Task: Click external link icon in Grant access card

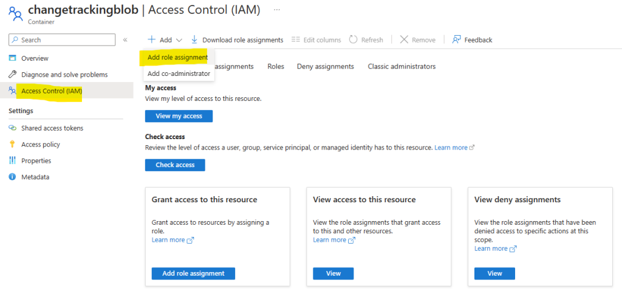Action: click(x=190, y=240)
